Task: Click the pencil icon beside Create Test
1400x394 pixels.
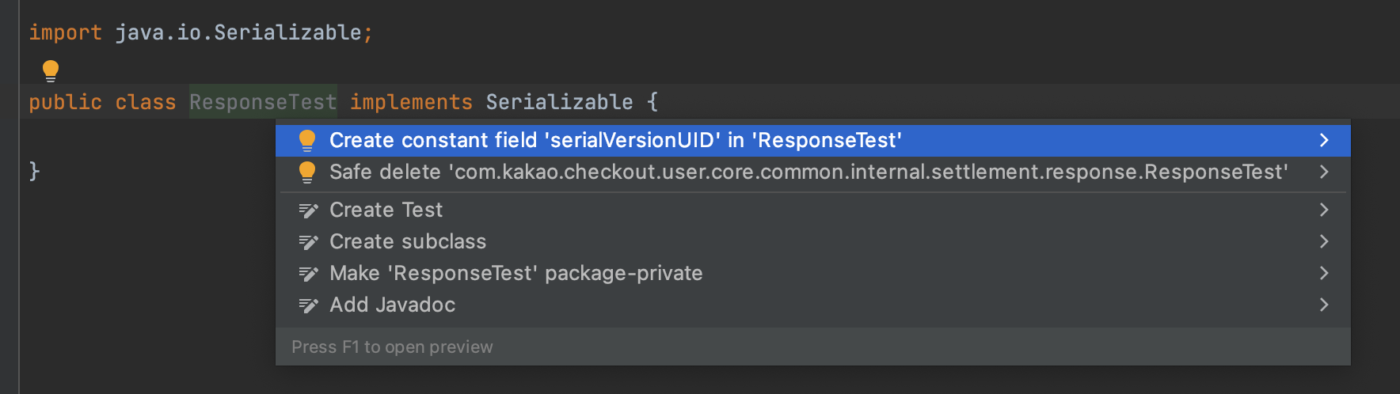Action: (308, 210)
